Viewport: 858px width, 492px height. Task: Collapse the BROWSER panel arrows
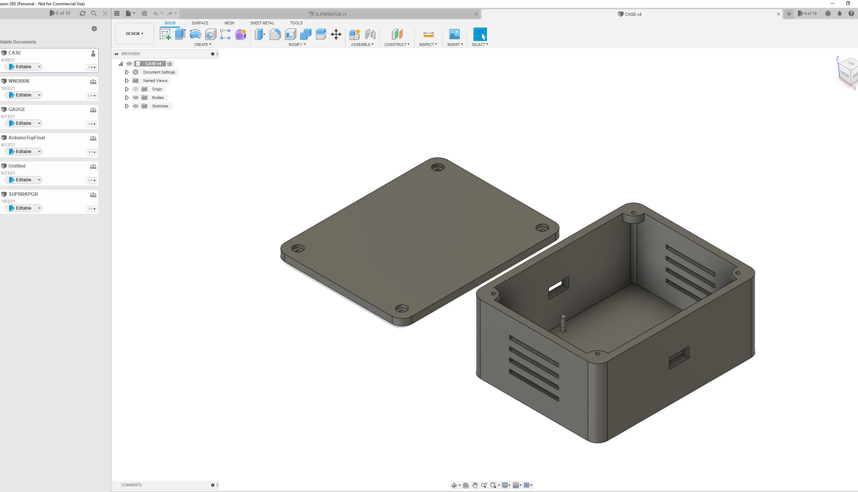[x=116, y=54]
